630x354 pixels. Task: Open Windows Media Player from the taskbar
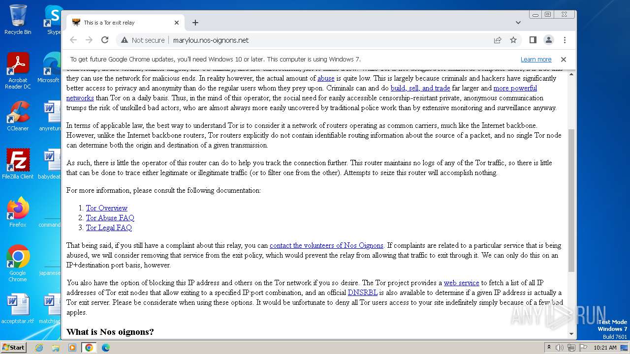pos(72,348)
